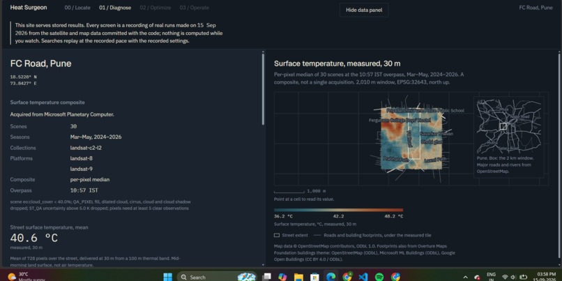Click the Seasons value Mar–May, 2024–2026
Viewport: 562px width, 281px height.
[96, 137]
